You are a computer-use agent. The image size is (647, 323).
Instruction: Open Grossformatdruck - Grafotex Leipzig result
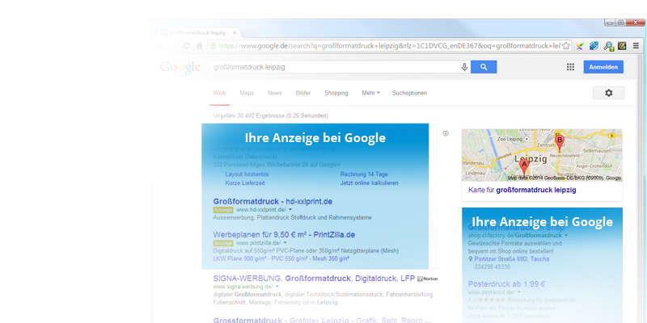322,320
